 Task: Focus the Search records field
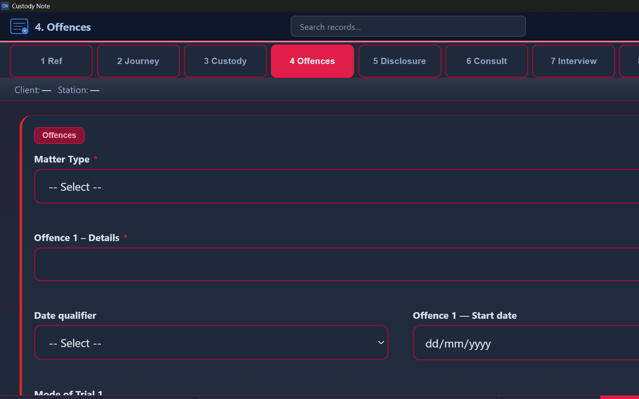point(408,27)
